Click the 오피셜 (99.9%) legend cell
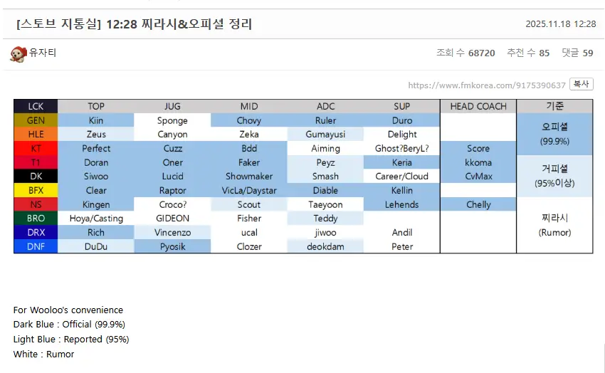Screen dimensions: 605x373 [x=554, y=134]
